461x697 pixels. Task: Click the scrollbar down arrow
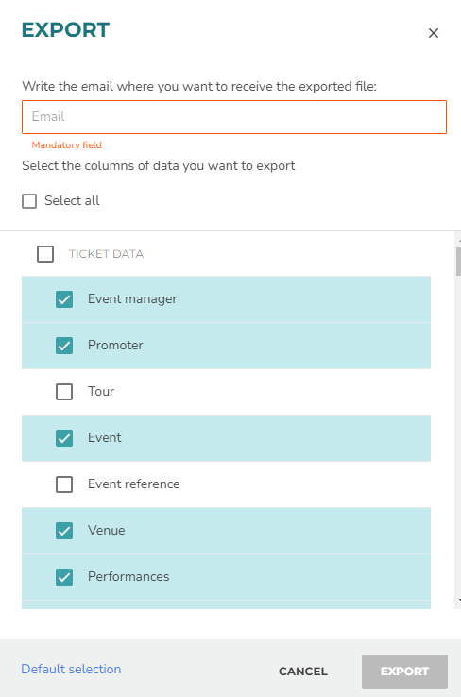[459, 600]
